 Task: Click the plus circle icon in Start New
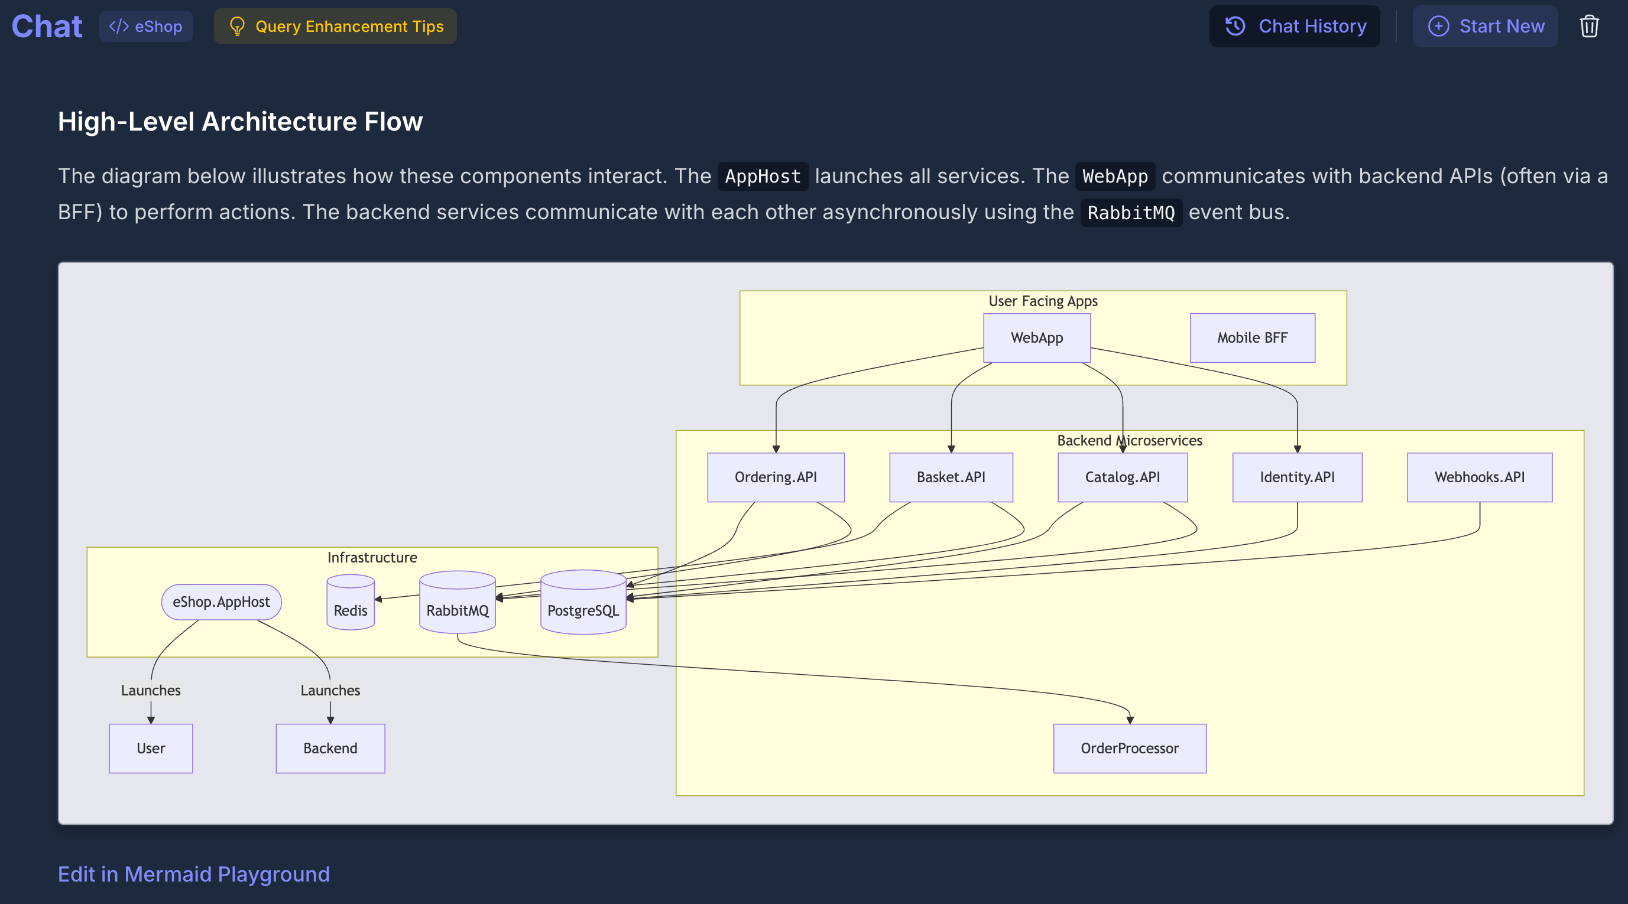click(1438, 27)
